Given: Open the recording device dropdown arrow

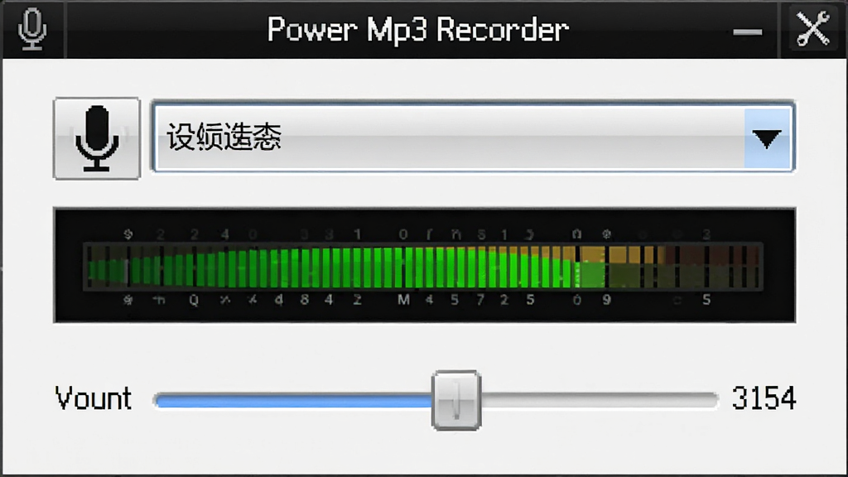Looking at the screenshot, I should click(x=767, y=138).
